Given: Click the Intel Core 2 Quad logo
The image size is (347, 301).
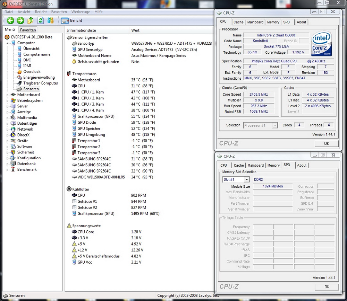Looking at the screenshot, I should [x=322, y=44].
